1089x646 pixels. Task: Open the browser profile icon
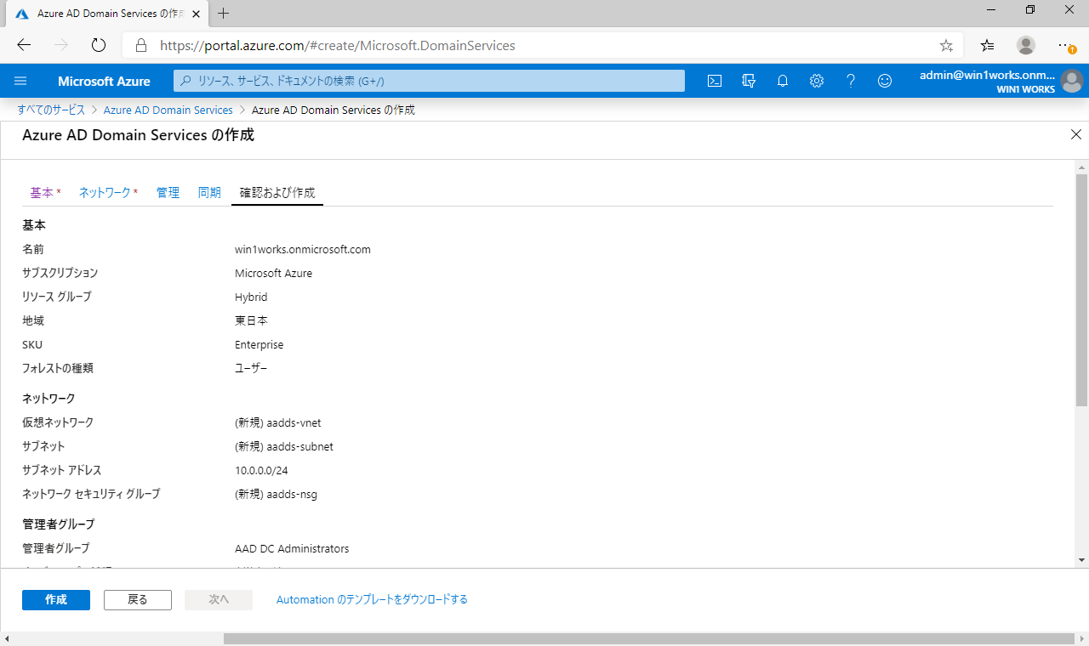(x=1026, y=45)
